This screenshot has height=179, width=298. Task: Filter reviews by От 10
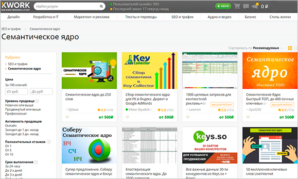click(x=9, y=154)
